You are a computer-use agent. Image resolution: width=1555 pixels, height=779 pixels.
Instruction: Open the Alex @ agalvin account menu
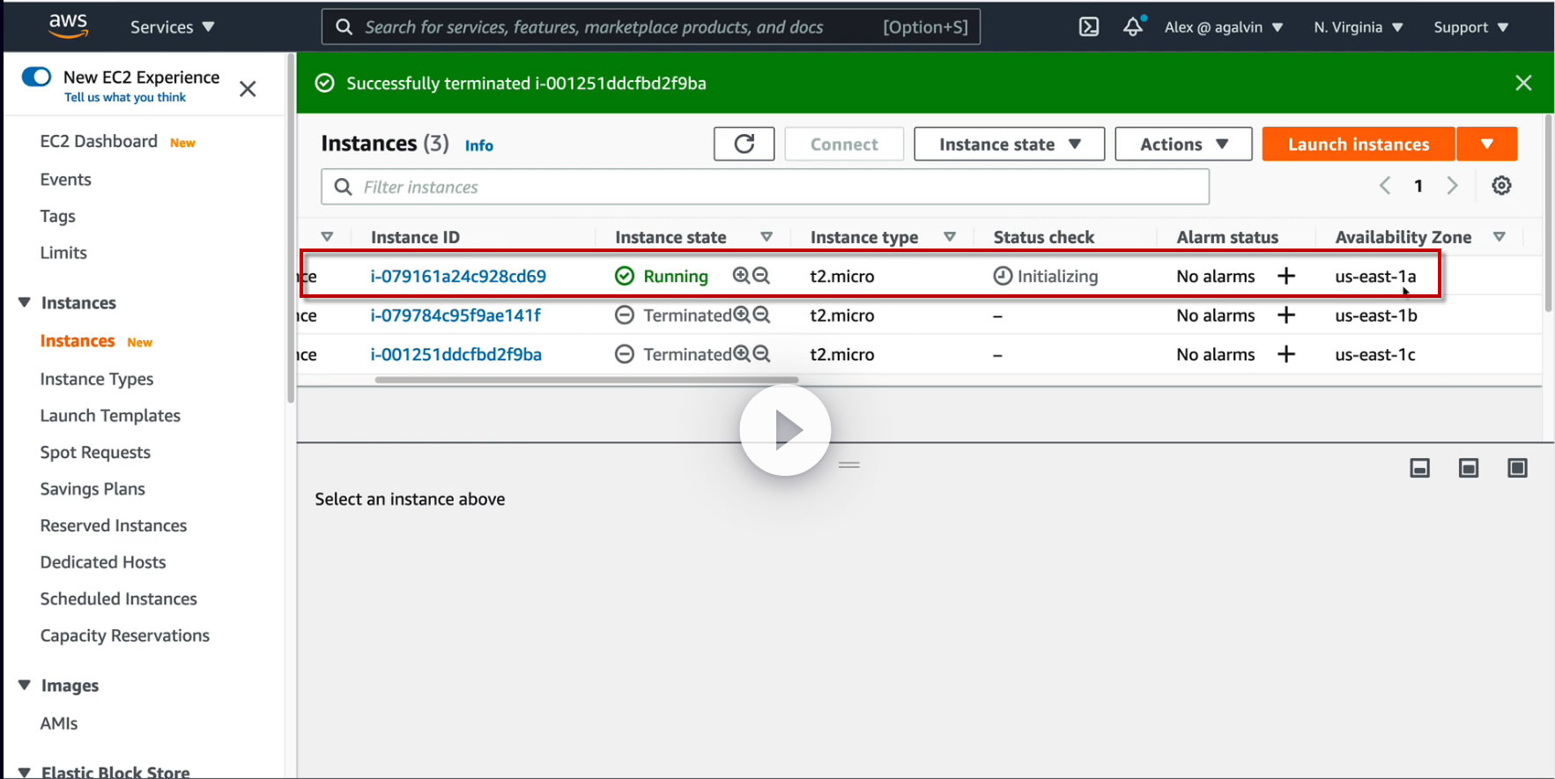[1224, 26]
